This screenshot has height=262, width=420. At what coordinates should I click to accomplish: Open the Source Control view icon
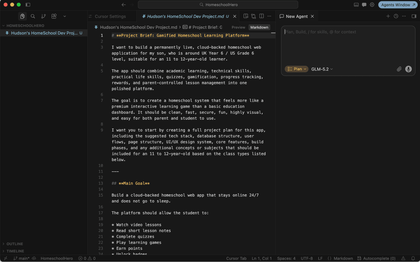[43, 16]
